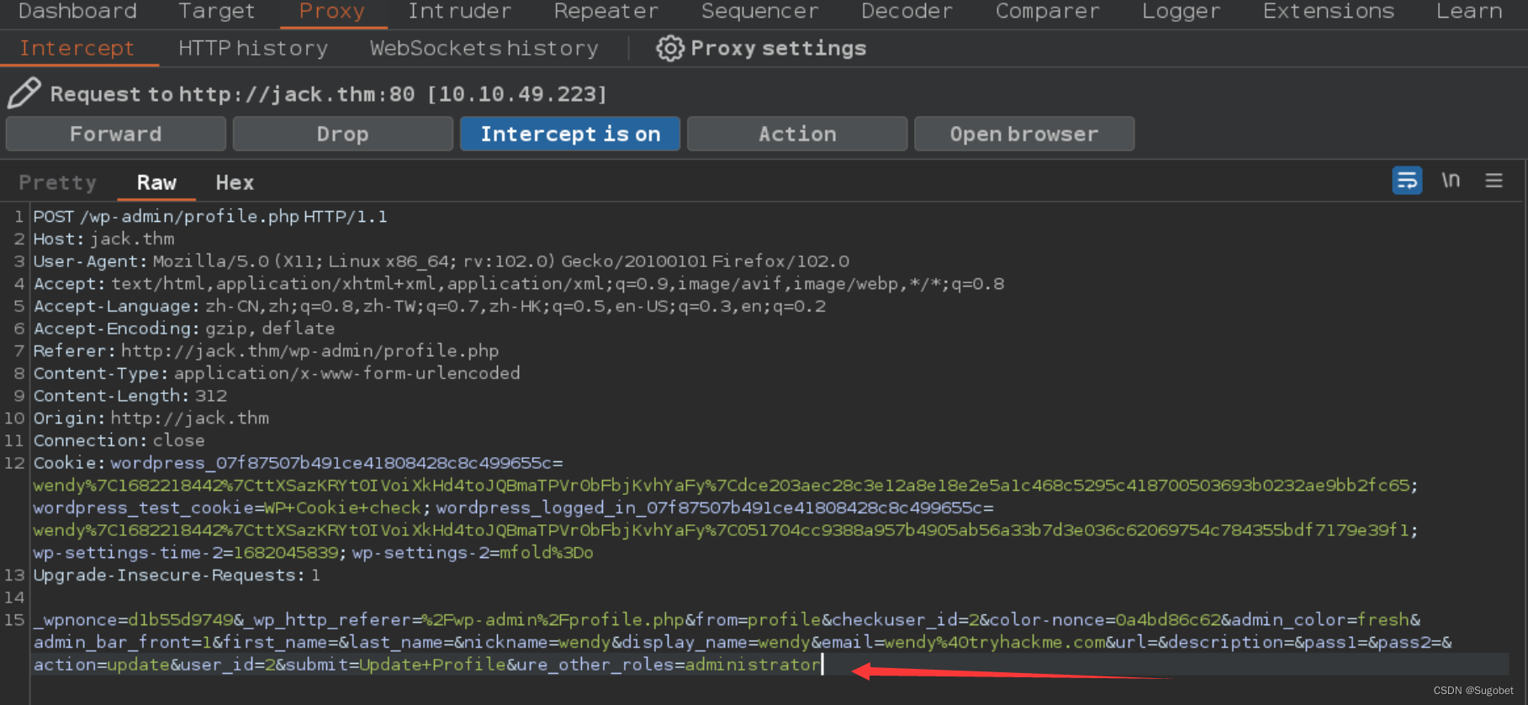Click the Host: jack.thm header line
Image resolution: width=1528 pixels, height=705 pixels.
(x=103, y=239)
